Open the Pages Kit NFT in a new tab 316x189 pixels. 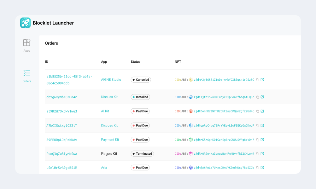(x=262, y=154)
